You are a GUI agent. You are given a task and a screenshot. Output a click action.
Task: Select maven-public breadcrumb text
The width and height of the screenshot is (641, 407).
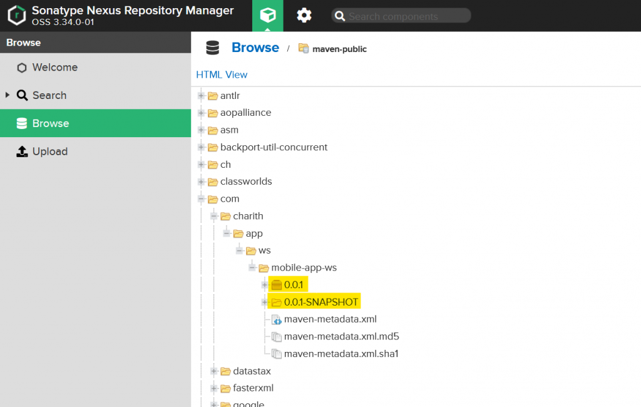coord(339,49)
